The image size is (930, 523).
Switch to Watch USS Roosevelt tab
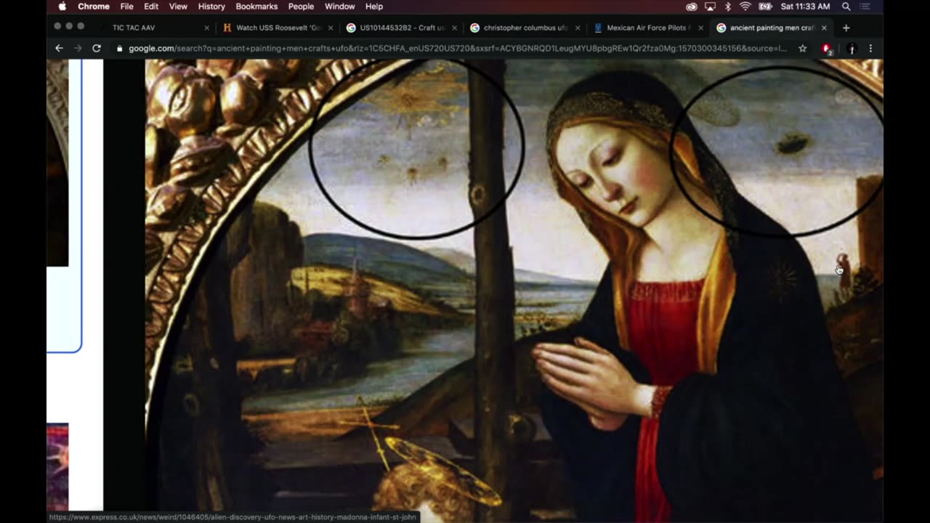point(278,28)
